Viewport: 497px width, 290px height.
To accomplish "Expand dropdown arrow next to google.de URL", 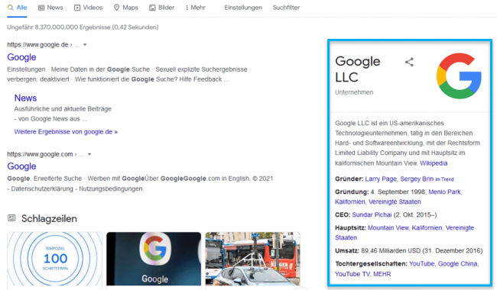I will [x=85, y=45].
